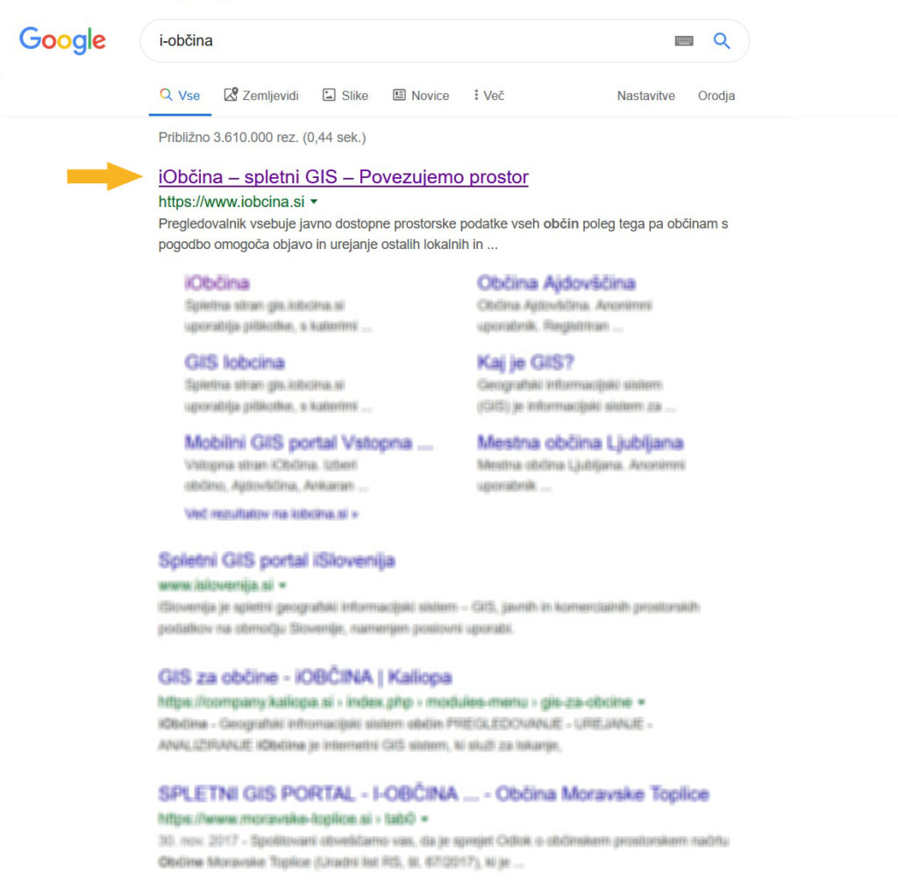Click the blue search magnifier icon
This screenshot has width=898, height=889.
click(722, 41)
